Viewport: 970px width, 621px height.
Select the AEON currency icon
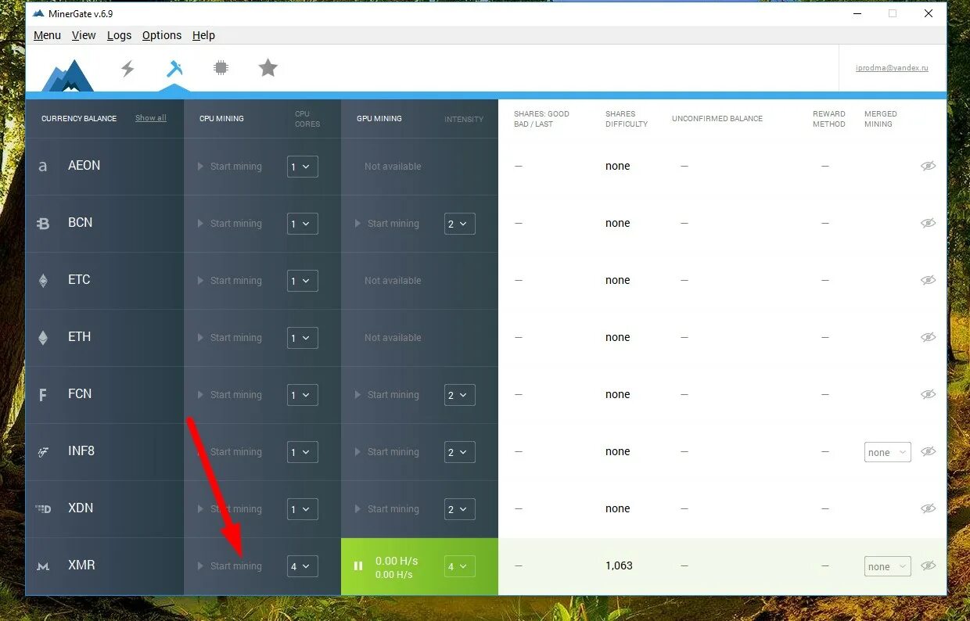[43, 167]
